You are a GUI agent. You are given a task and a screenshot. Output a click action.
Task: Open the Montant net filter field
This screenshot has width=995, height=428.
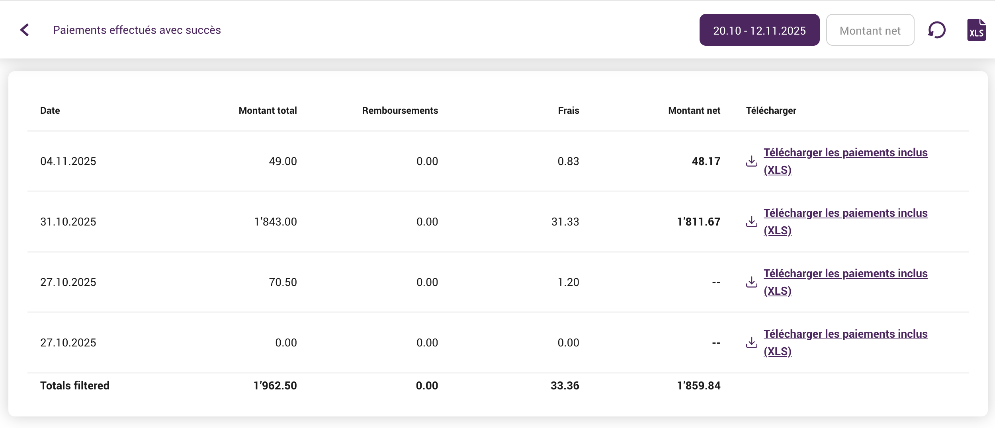click(x=870, y=30)
